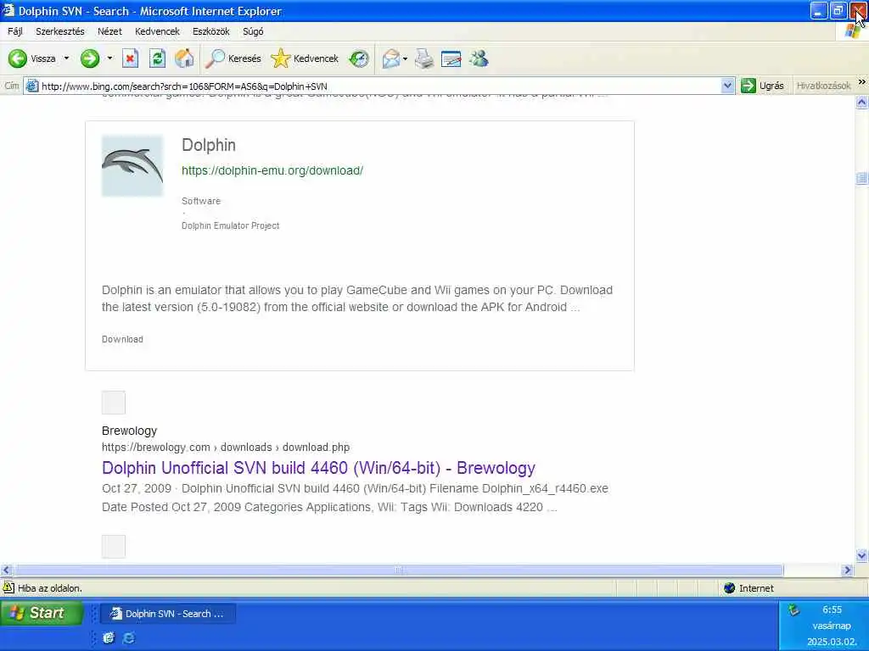Click the Windows flag throbber logo
This screenshot has width=869, height=651.
click(852, 31)
